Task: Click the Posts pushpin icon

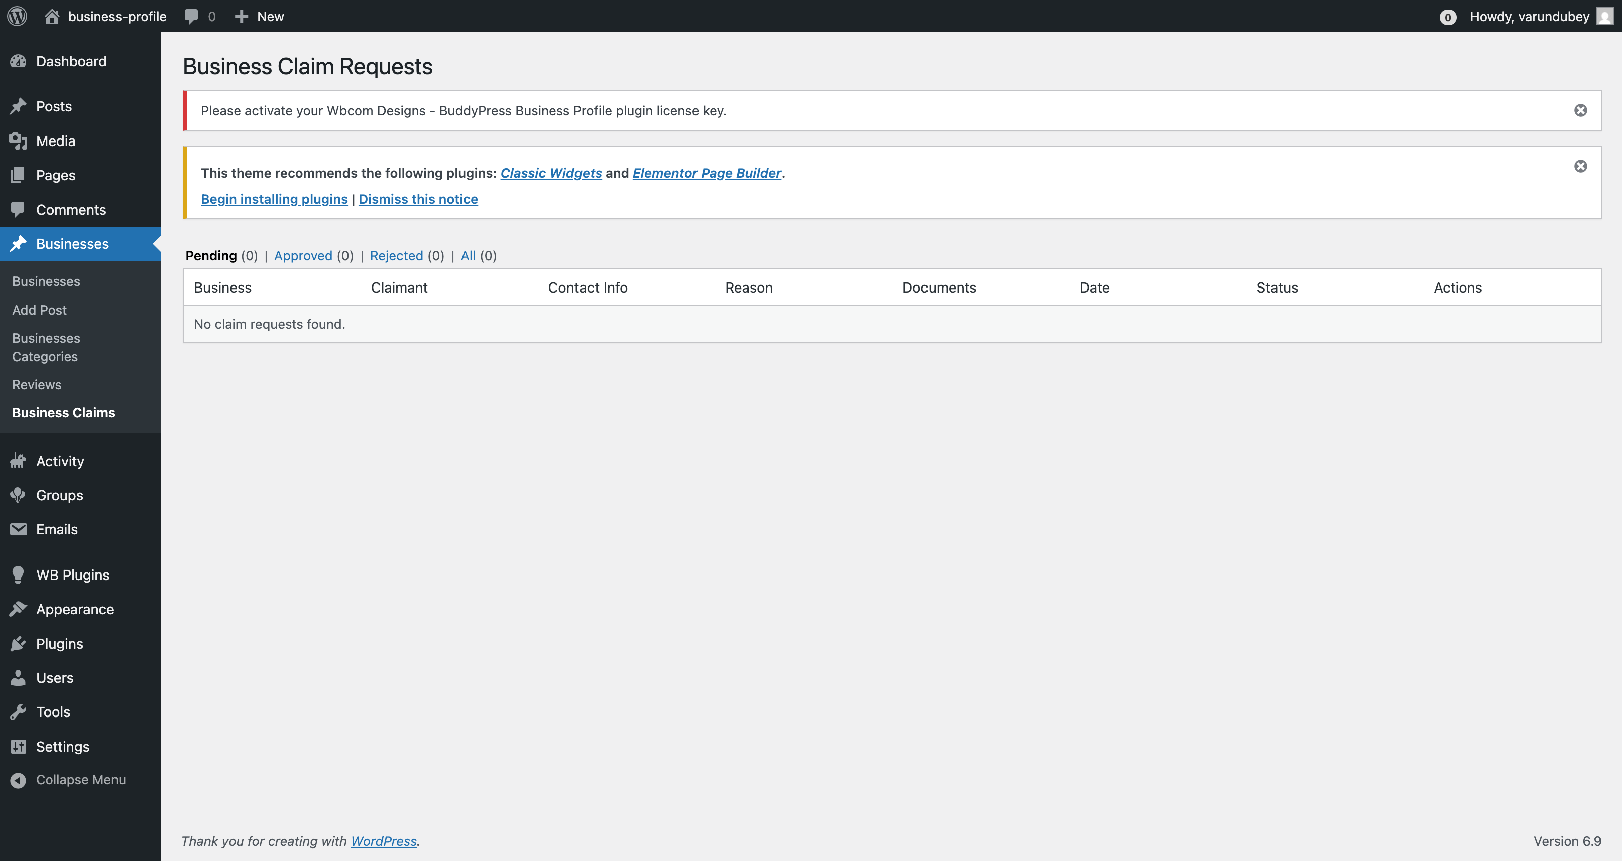Action: [18, 106]
